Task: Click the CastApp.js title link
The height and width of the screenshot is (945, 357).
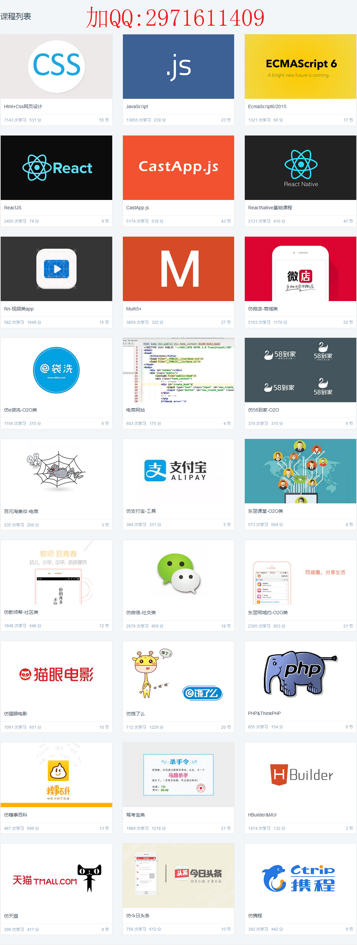Action: [x=137, y=208]
